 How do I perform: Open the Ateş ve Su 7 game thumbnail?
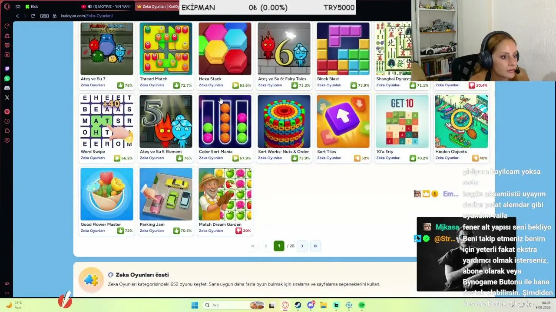coord(107,49)
